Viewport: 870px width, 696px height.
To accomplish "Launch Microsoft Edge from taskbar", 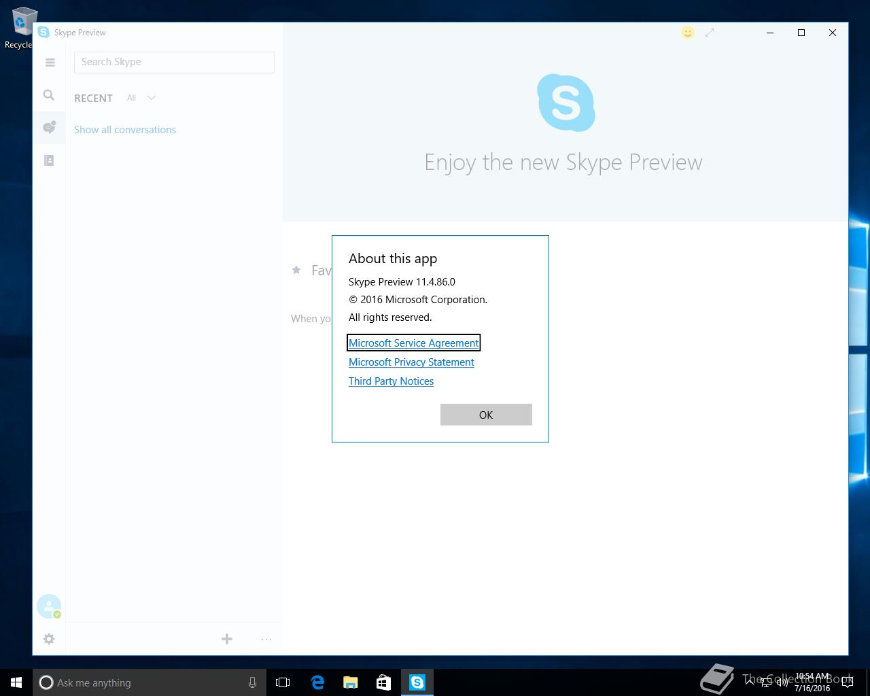I will click(x=317, y=682).
